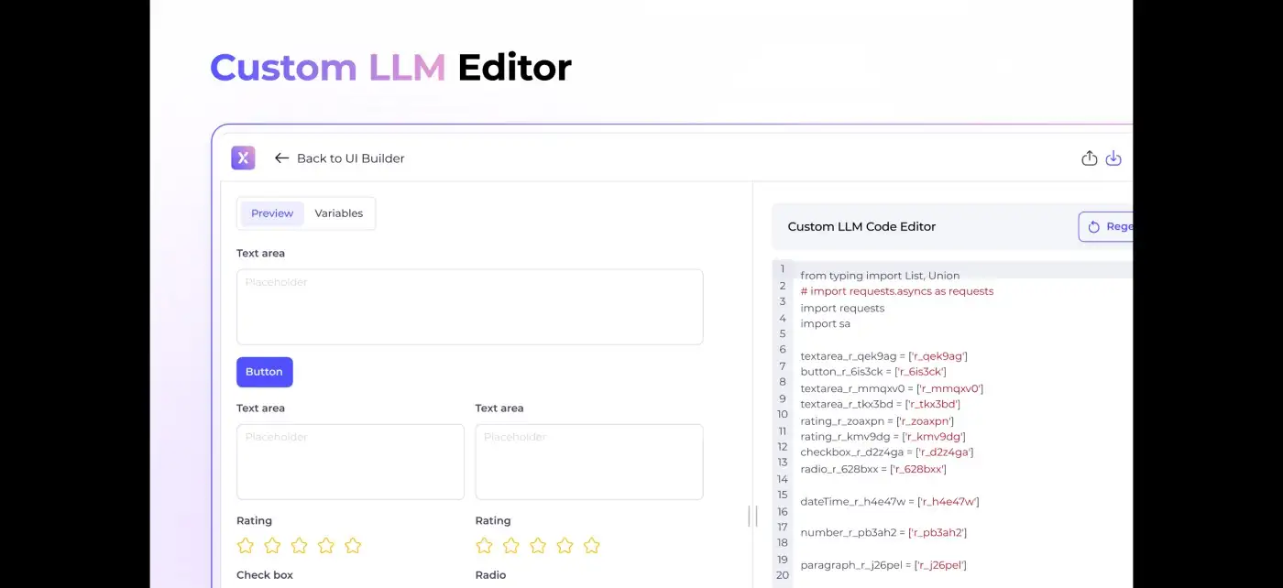
Task: Select first star in left Rating
Action: [246, 546]
